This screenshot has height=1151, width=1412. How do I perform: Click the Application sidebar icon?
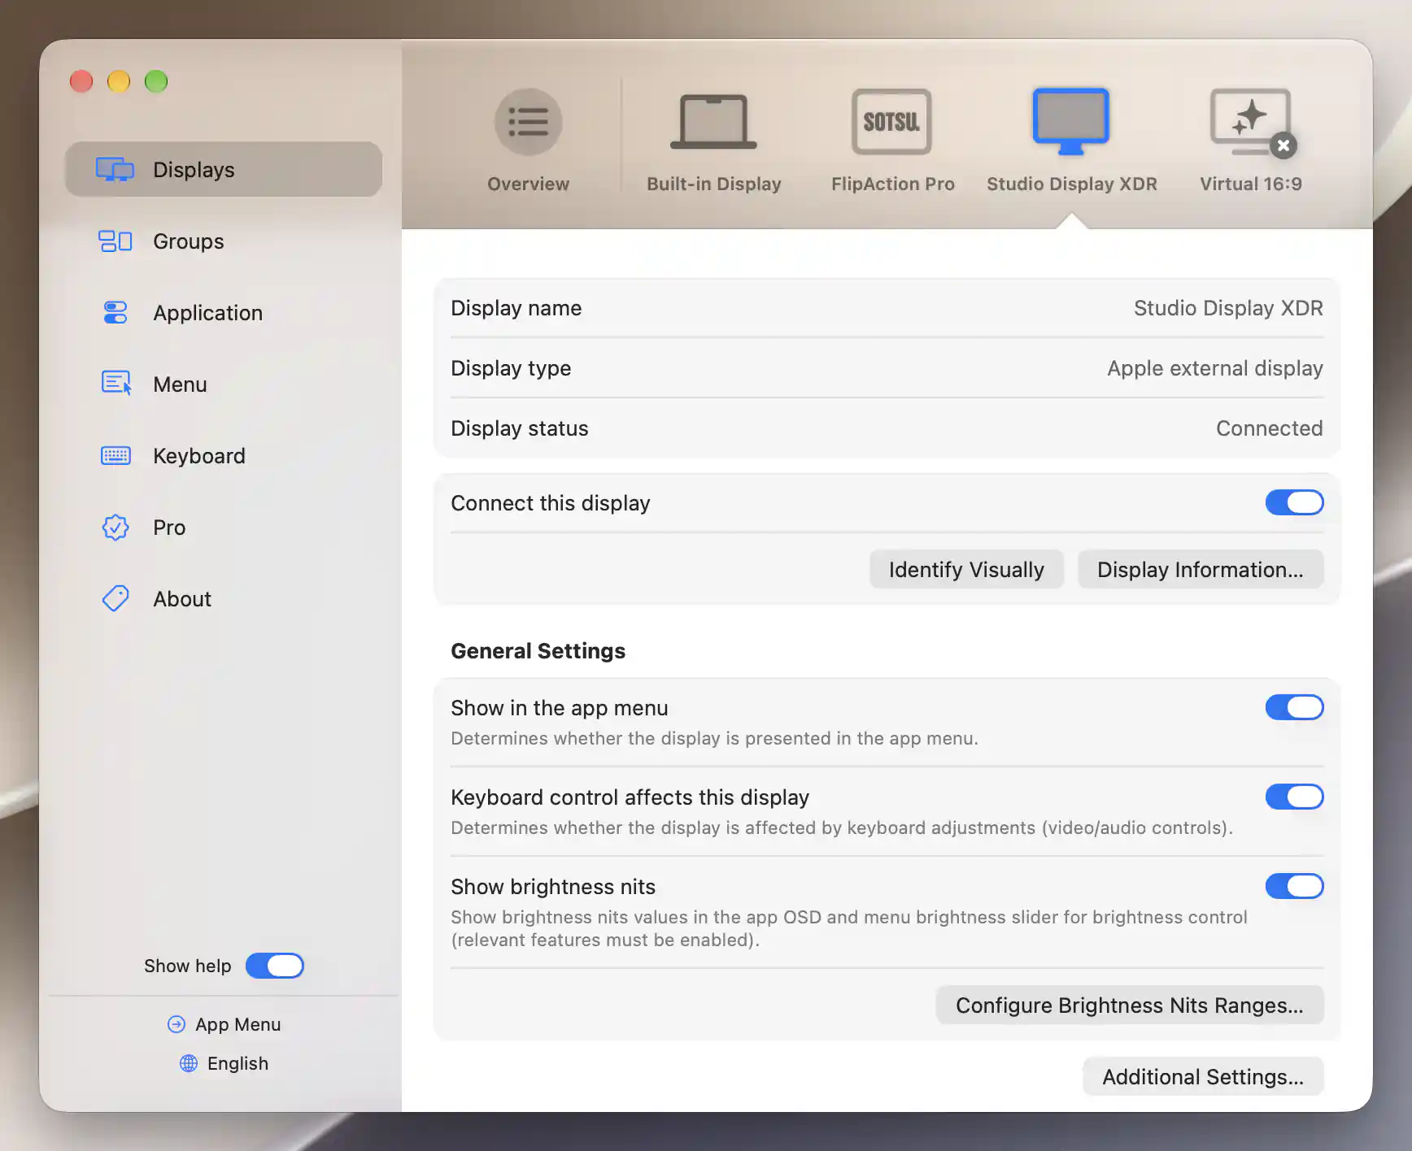(x=115, y=313)
